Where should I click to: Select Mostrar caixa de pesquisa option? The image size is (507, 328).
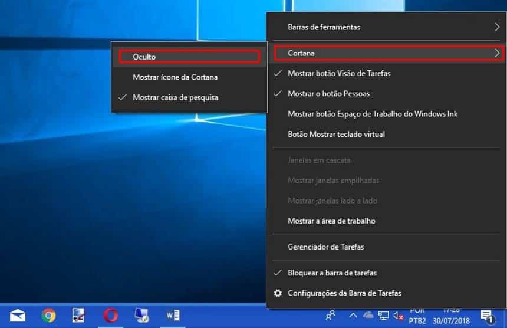click(x=189, y=97)
